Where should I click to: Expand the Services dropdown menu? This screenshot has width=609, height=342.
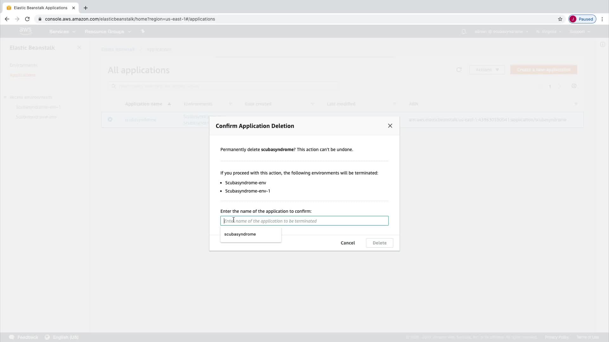[x=62, y=32]
